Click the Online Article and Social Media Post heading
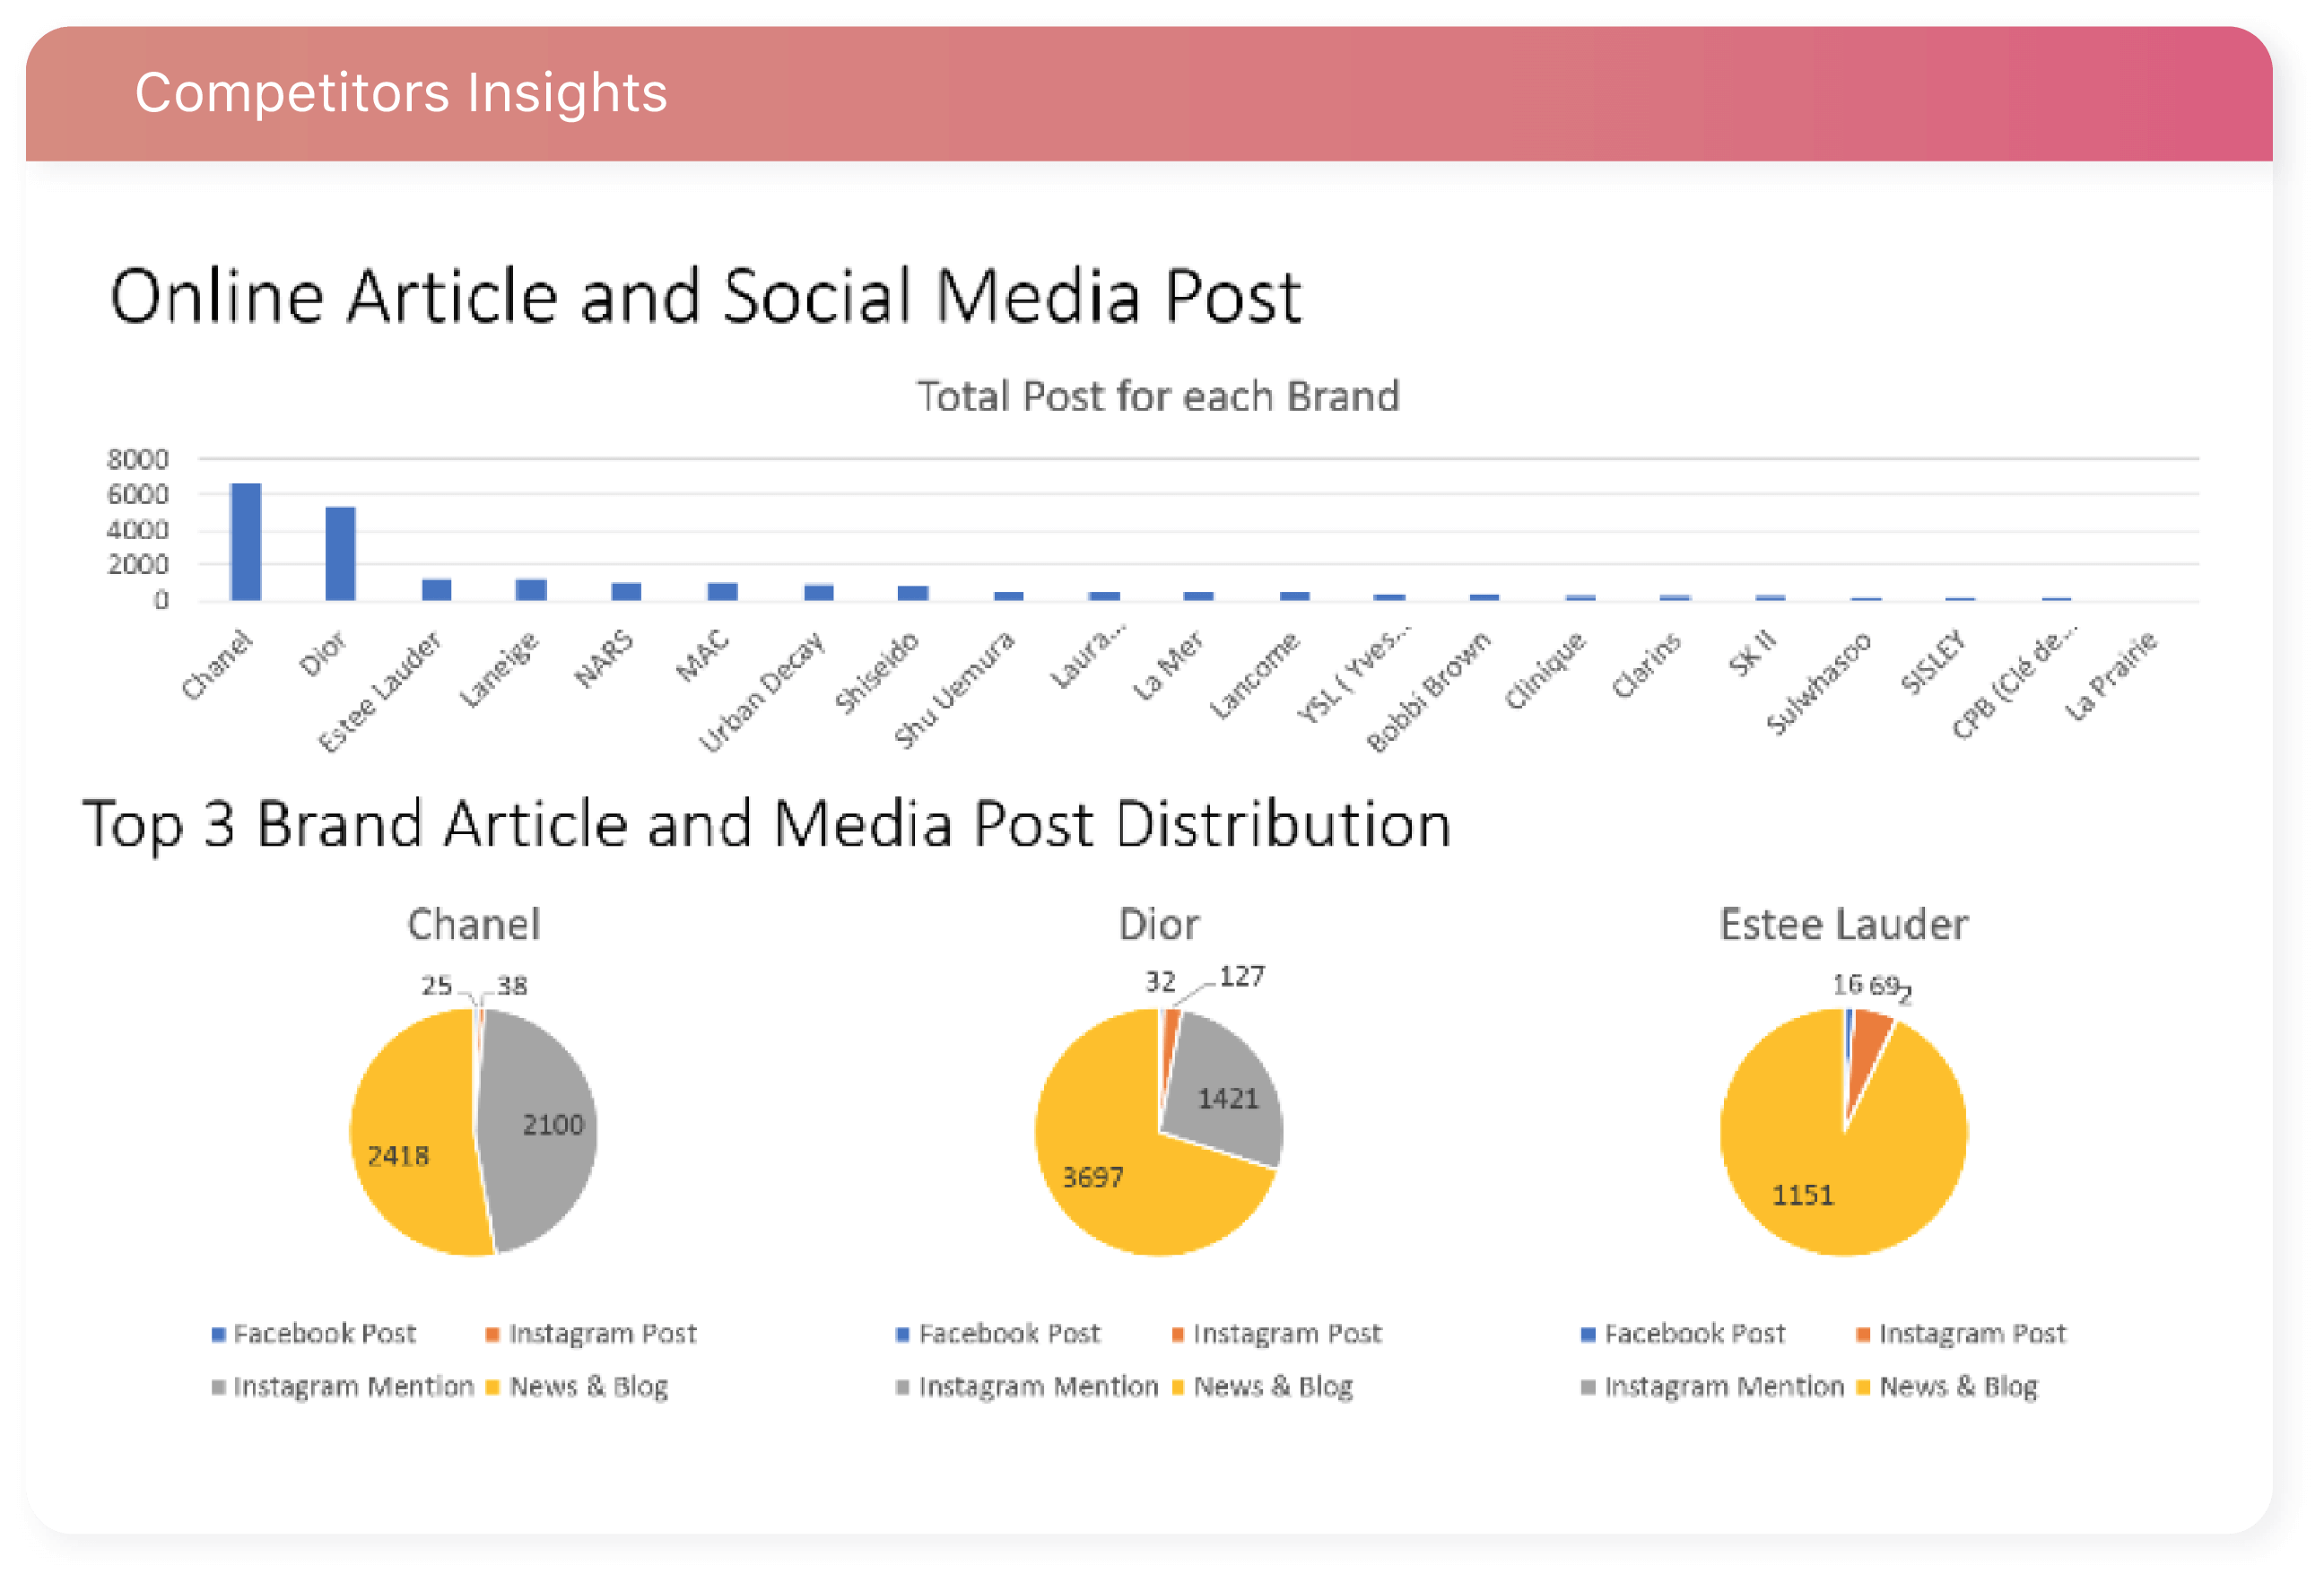 [706, 297]
